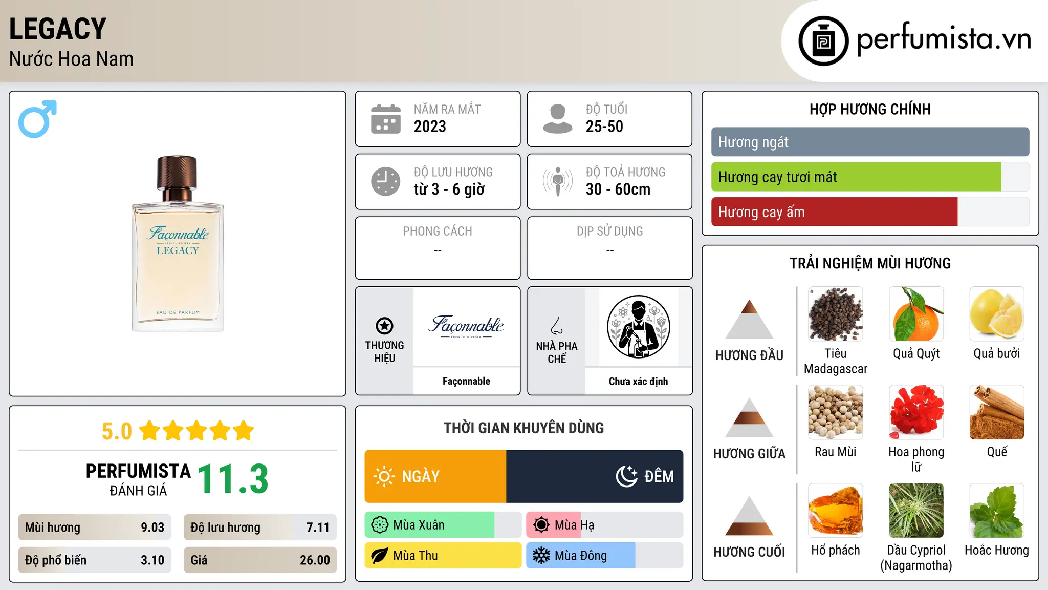This screenshot has width=1048, height=590.
Task: Click the perfumer illustration above Chưa xác định
Action: pyautogui.click(x=638, y=327)
